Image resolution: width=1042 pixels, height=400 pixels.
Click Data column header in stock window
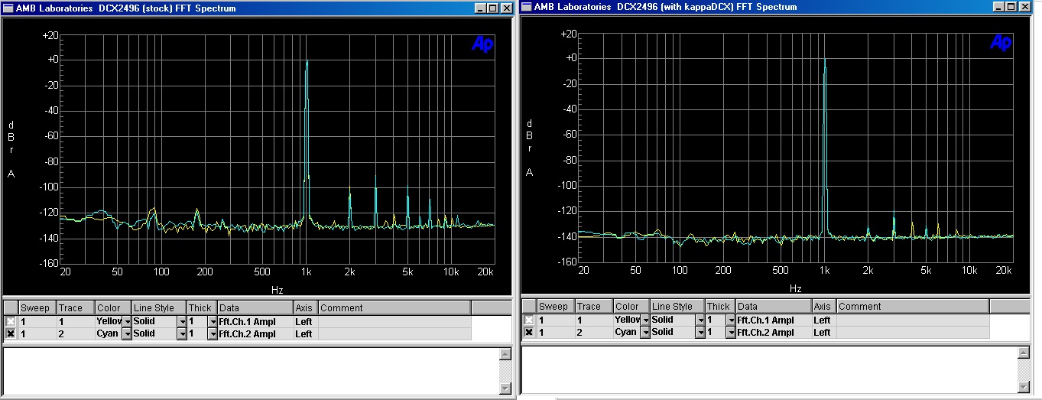pos(255,308)
